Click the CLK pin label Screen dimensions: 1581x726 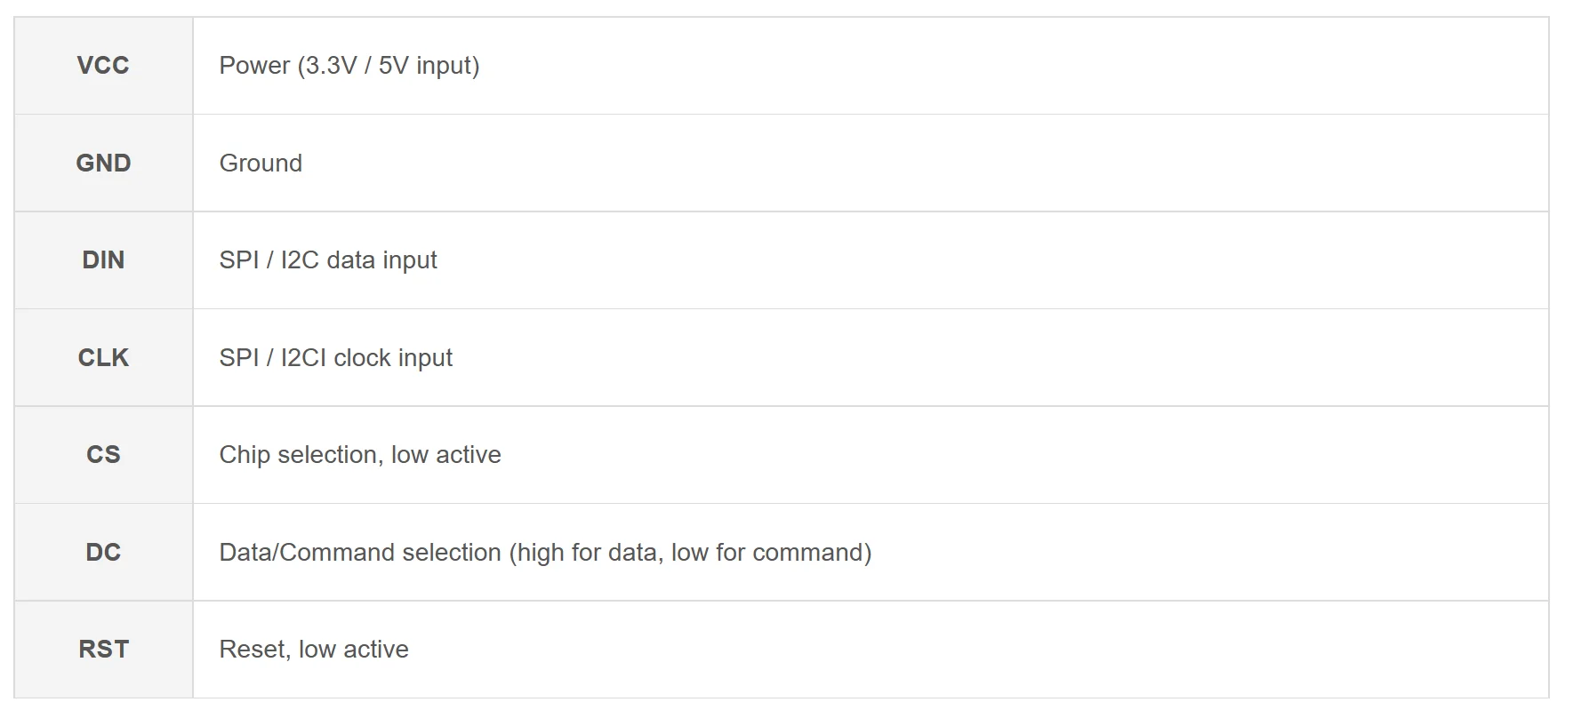click(x=103, y=358)
